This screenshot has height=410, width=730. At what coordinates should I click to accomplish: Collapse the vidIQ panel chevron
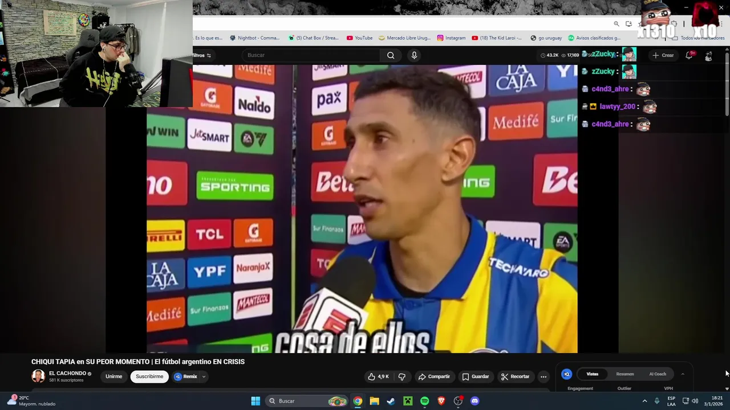point(683,374)
